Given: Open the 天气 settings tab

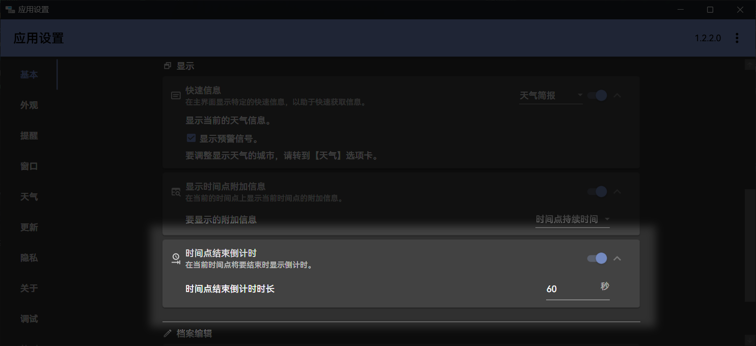Looking at the screenshot, I should pyautogui.click(x=29, y=196).
